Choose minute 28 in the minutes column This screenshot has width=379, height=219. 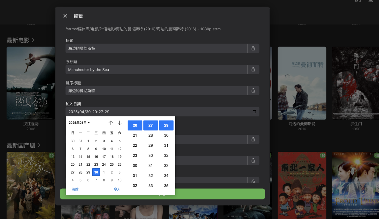coord(151,135)
